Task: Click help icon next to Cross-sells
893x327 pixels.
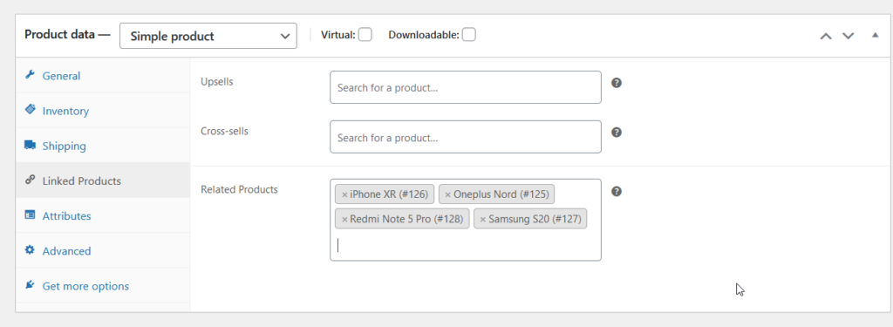Action: pyautogui.click(x=617, y=133)
